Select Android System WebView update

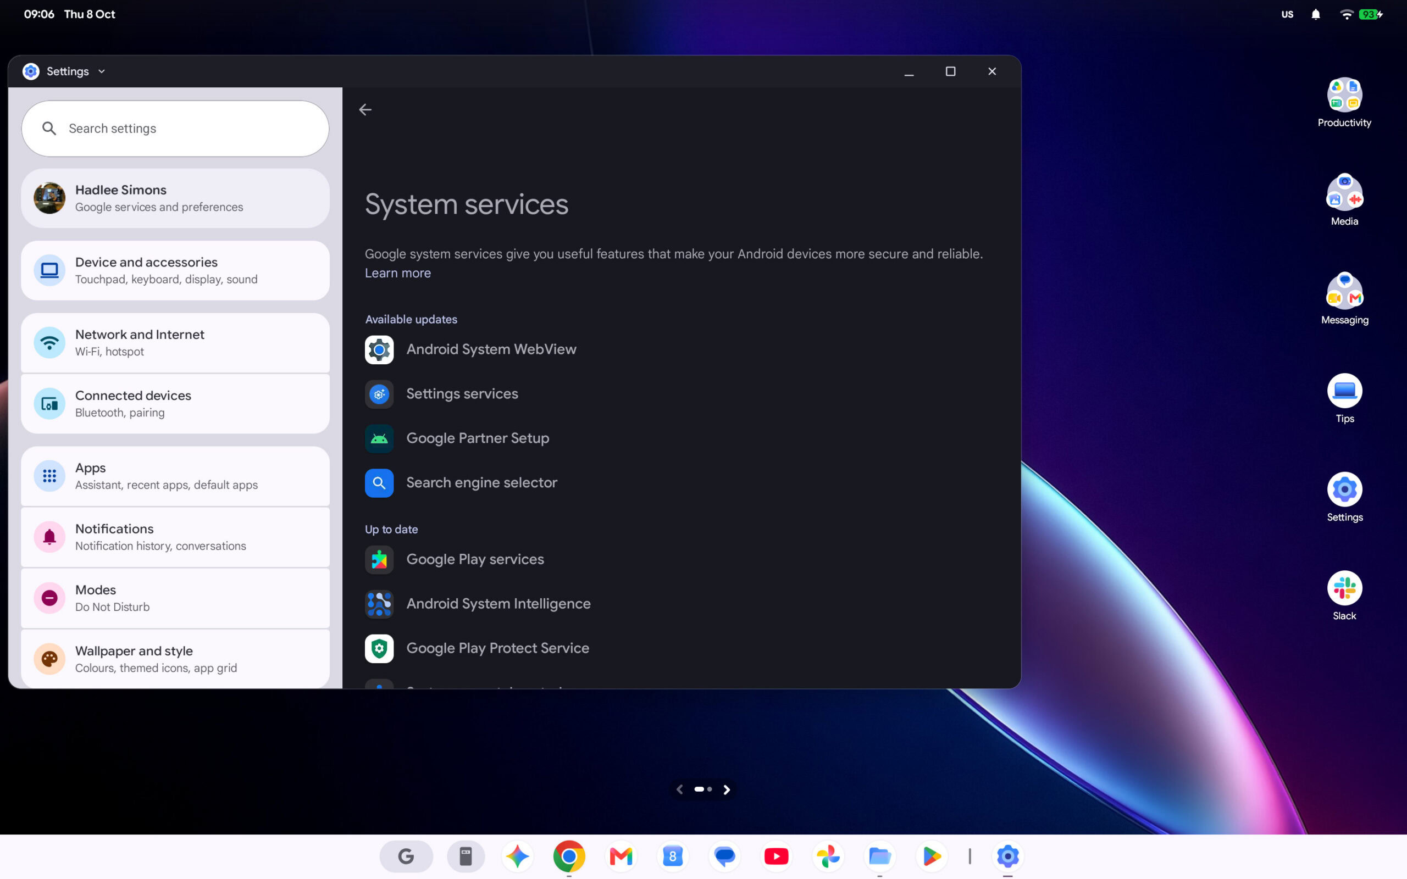point(680,349)
